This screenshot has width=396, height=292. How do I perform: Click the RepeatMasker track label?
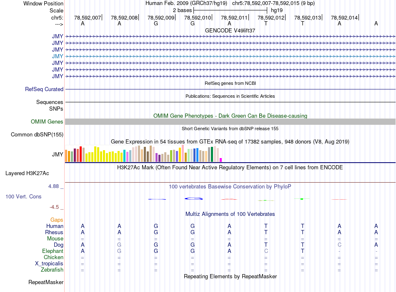46,282
